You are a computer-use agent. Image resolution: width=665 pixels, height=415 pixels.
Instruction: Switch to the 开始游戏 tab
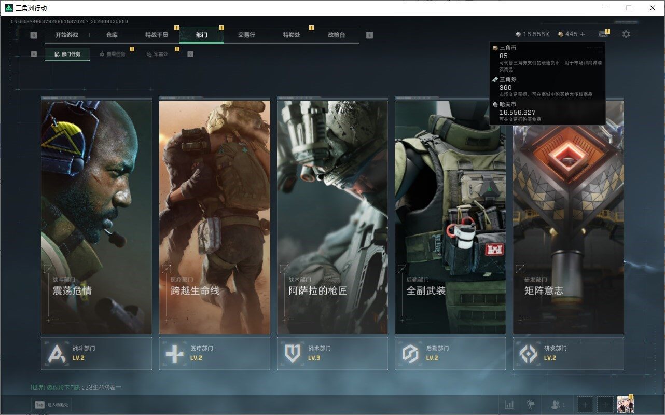click(67, 35)
